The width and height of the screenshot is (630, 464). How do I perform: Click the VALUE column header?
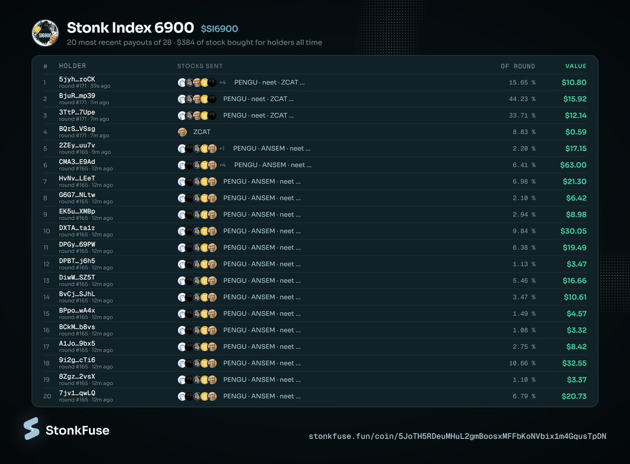[x=576, y=66]
